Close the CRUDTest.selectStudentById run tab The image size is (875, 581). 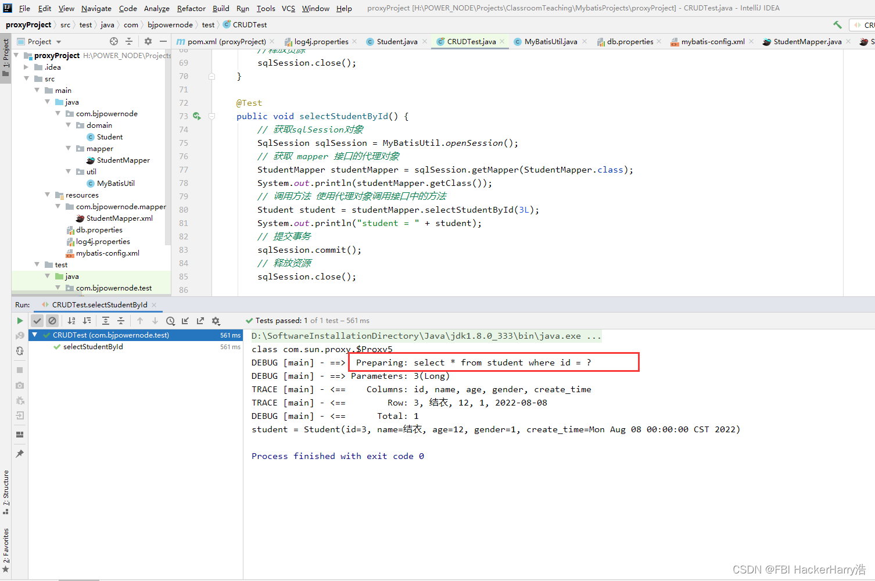pos(154,305)
